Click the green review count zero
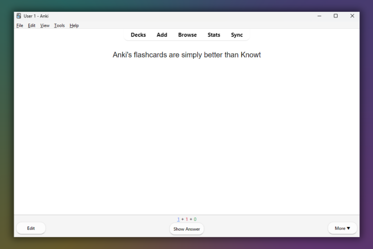The height and width of the screenshot is (249, 373). [195, 219]
